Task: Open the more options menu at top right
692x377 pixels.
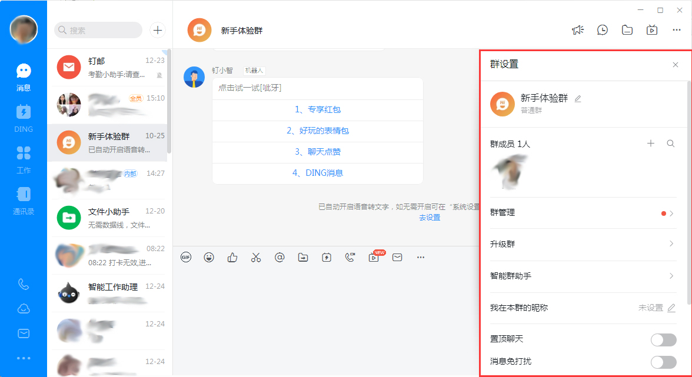Action: 676,29
